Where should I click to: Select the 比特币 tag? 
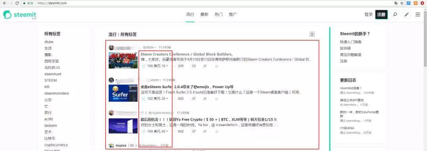click(50, 138)
